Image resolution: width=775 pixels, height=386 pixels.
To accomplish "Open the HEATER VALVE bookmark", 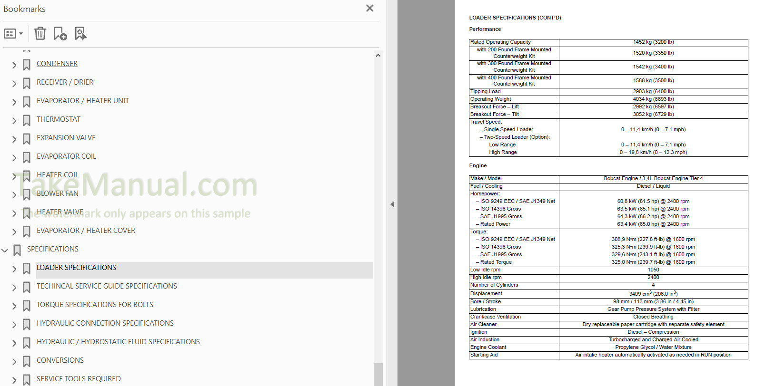I will click(x=60, y=212).
